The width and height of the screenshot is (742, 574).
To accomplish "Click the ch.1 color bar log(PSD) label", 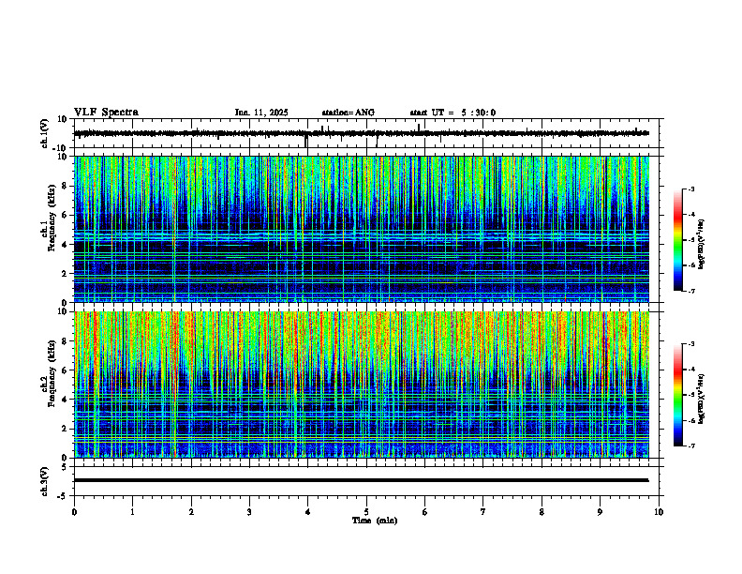I will [702, 245].
